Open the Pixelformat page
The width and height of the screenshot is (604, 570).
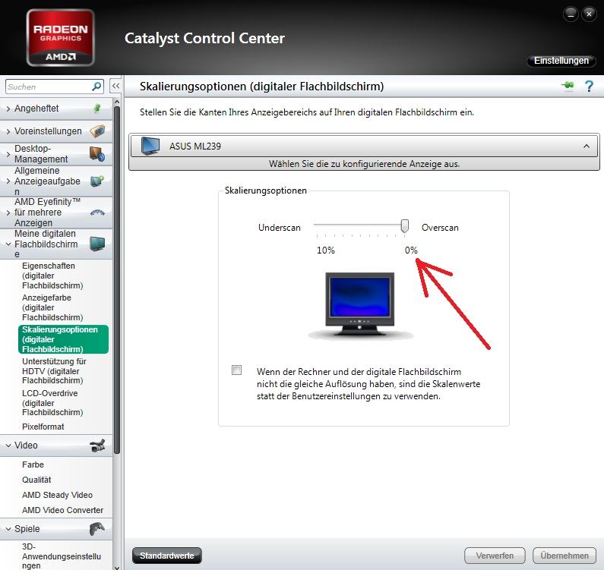pos(43,427)
